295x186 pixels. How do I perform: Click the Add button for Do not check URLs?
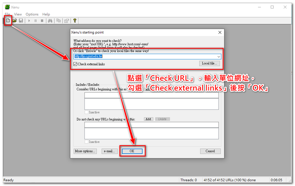(148, 119)
